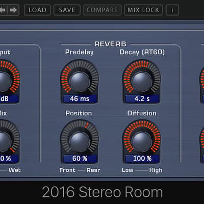204x204 pixels.
Task: Click the 'Diffusion' label
Action: click(142, 113)
